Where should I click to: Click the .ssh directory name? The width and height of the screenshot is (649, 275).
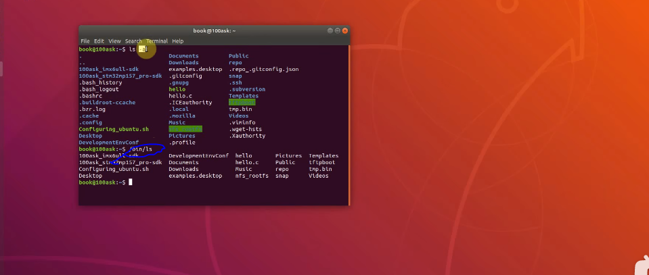[235, 82]
